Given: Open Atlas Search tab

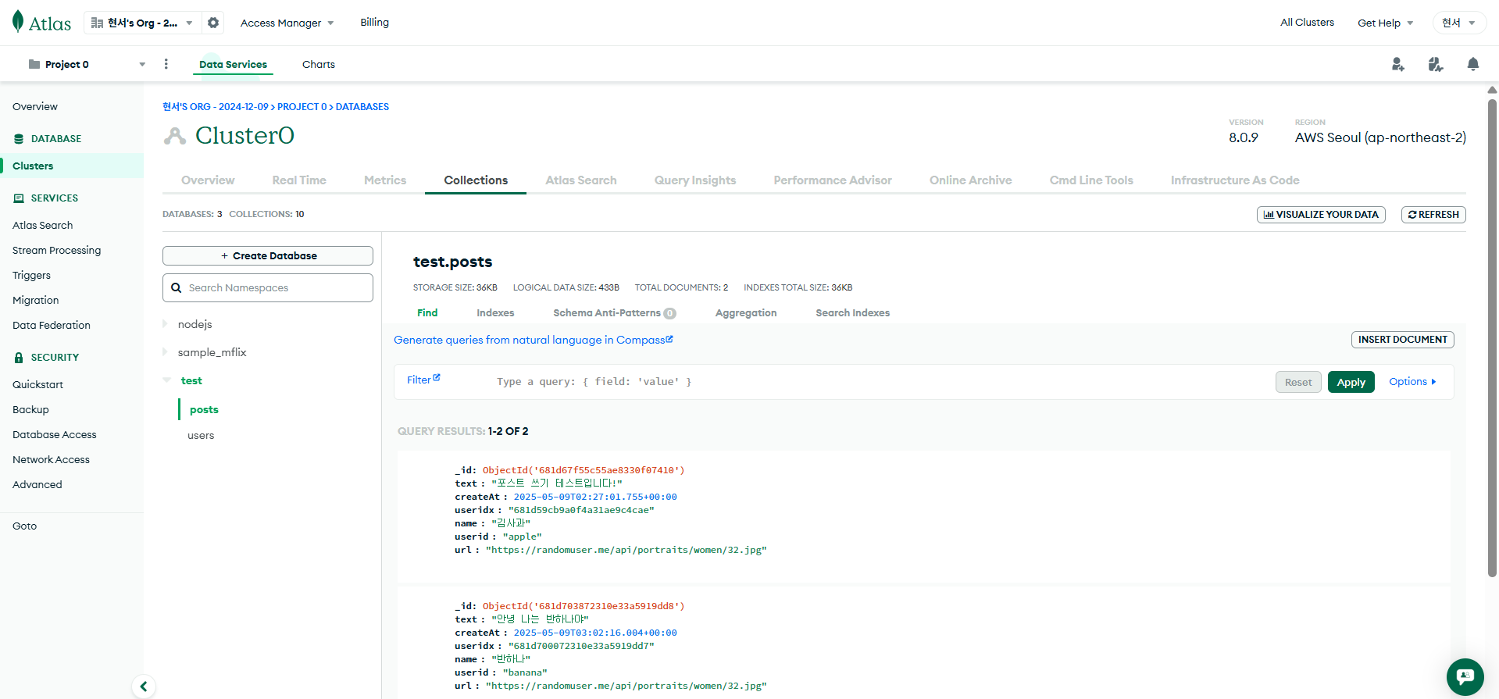Looking at the screenshot, I should pos(581,180).
